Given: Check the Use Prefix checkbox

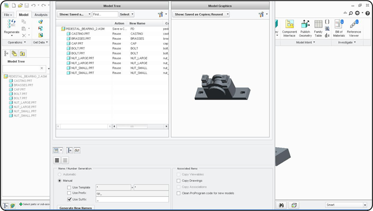Looking at the screenshot, I should [69, 193].
